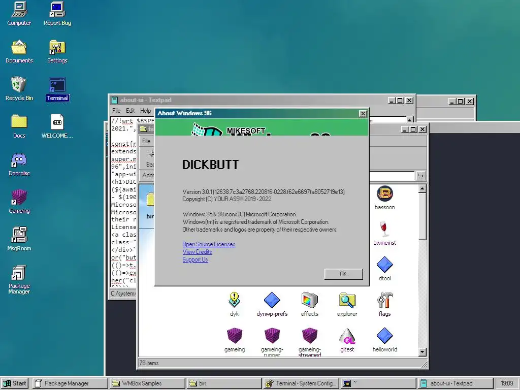This screenshot has height=390, width=520.
Task: Select the WELCOME markdown file icon
Action: 57,126
